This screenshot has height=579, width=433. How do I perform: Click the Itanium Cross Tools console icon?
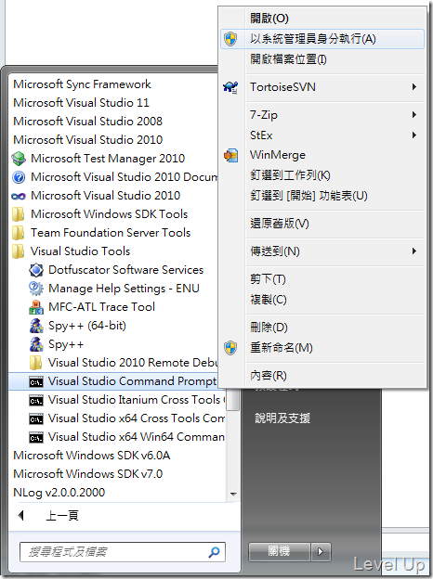36,401
